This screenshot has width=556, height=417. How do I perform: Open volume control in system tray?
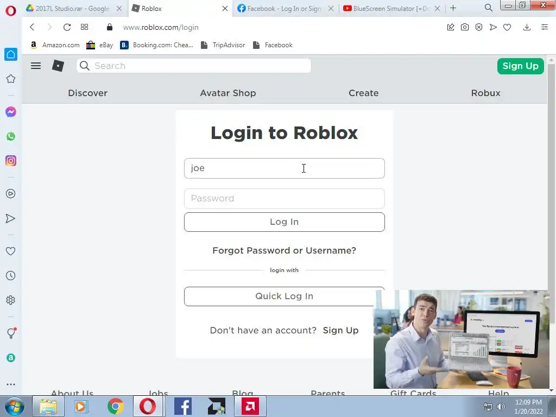[x=501, y=407]
